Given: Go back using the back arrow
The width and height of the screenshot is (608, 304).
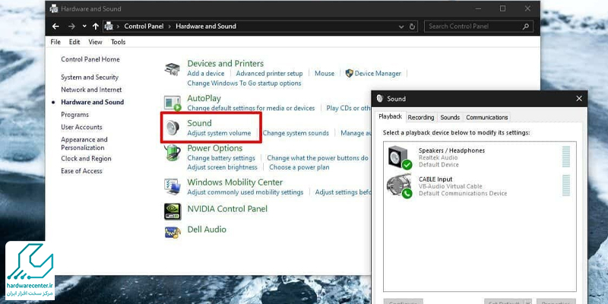Looking at the screenshot, I should point(55,27).
